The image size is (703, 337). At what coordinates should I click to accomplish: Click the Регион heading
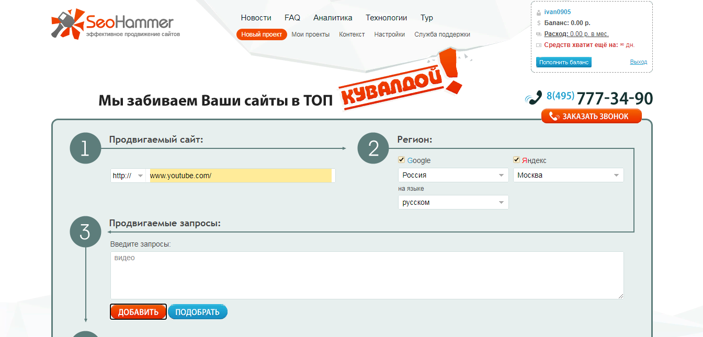[x=415, y=140]
